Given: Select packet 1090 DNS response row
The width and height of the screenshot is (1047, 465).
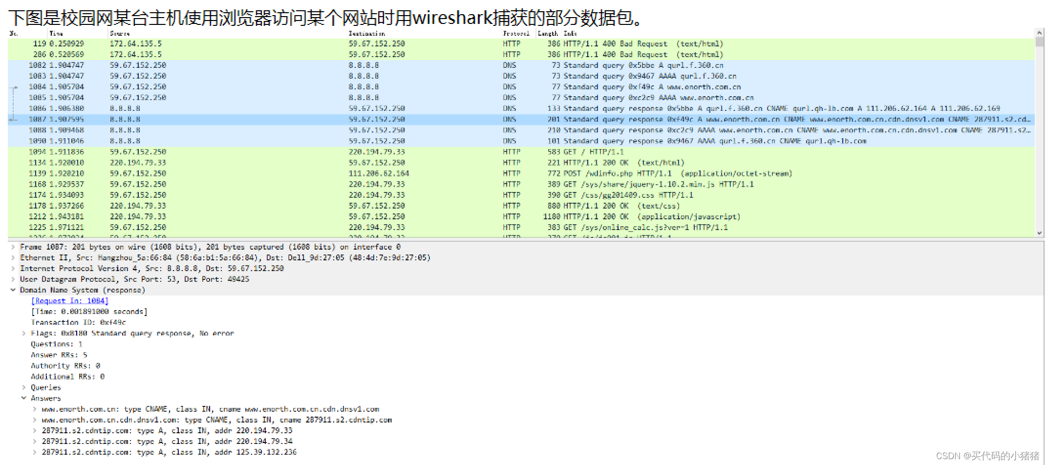Looking at the screenshot, I should point(521,141).
